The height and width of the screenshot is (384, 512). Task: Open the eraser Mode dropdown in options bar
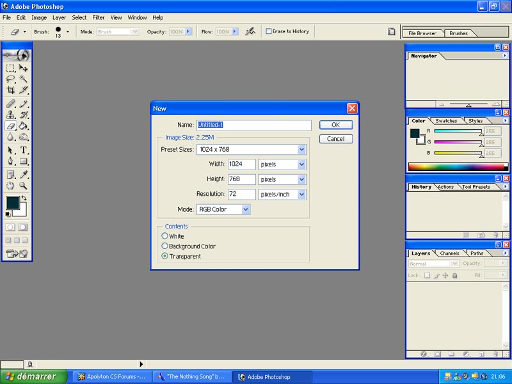[x=135, y=31]
